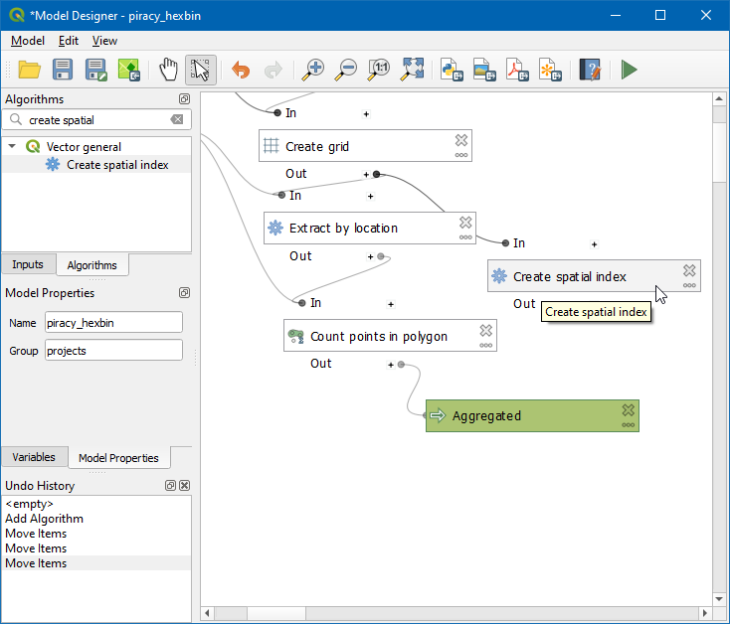Export model as PDF
This screenshot has width=730, height=624.
click(x=517, y=70)
